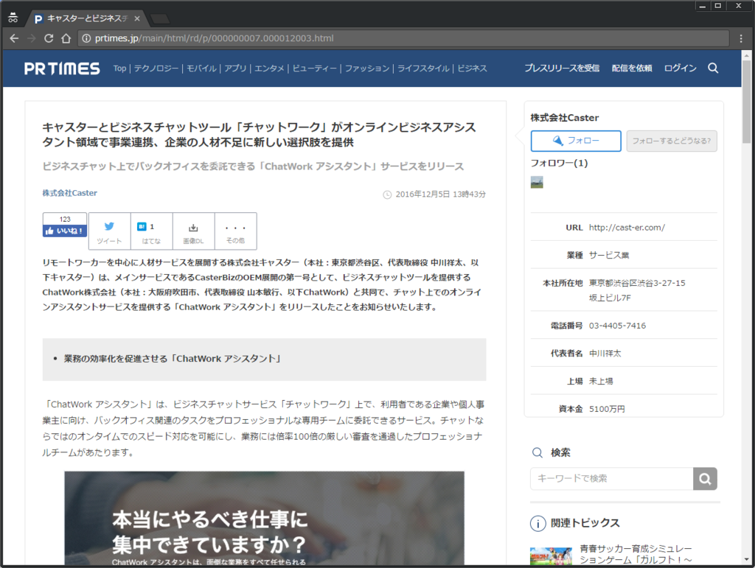Image resolution: width=755 pixels, height=568 pixels.
Task: Open the ビジネス category
Action: coord(472,69)
